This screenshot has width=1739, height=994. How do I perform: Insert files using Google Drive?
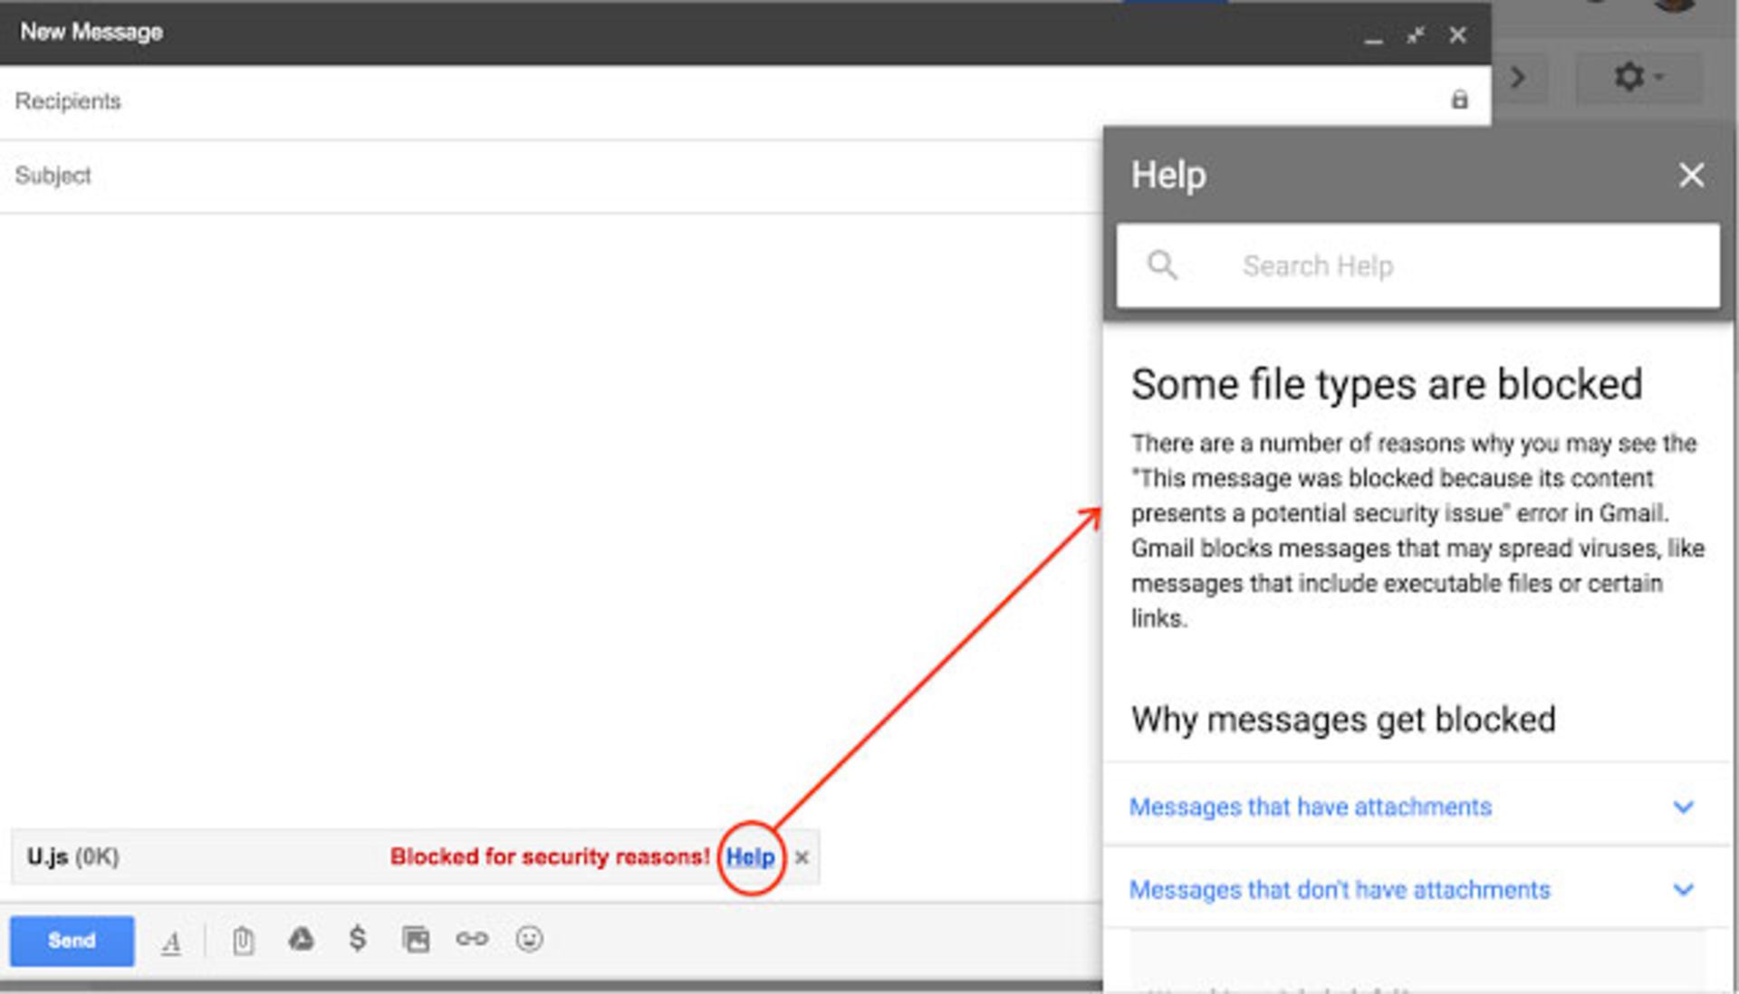[x=300, y=941]
